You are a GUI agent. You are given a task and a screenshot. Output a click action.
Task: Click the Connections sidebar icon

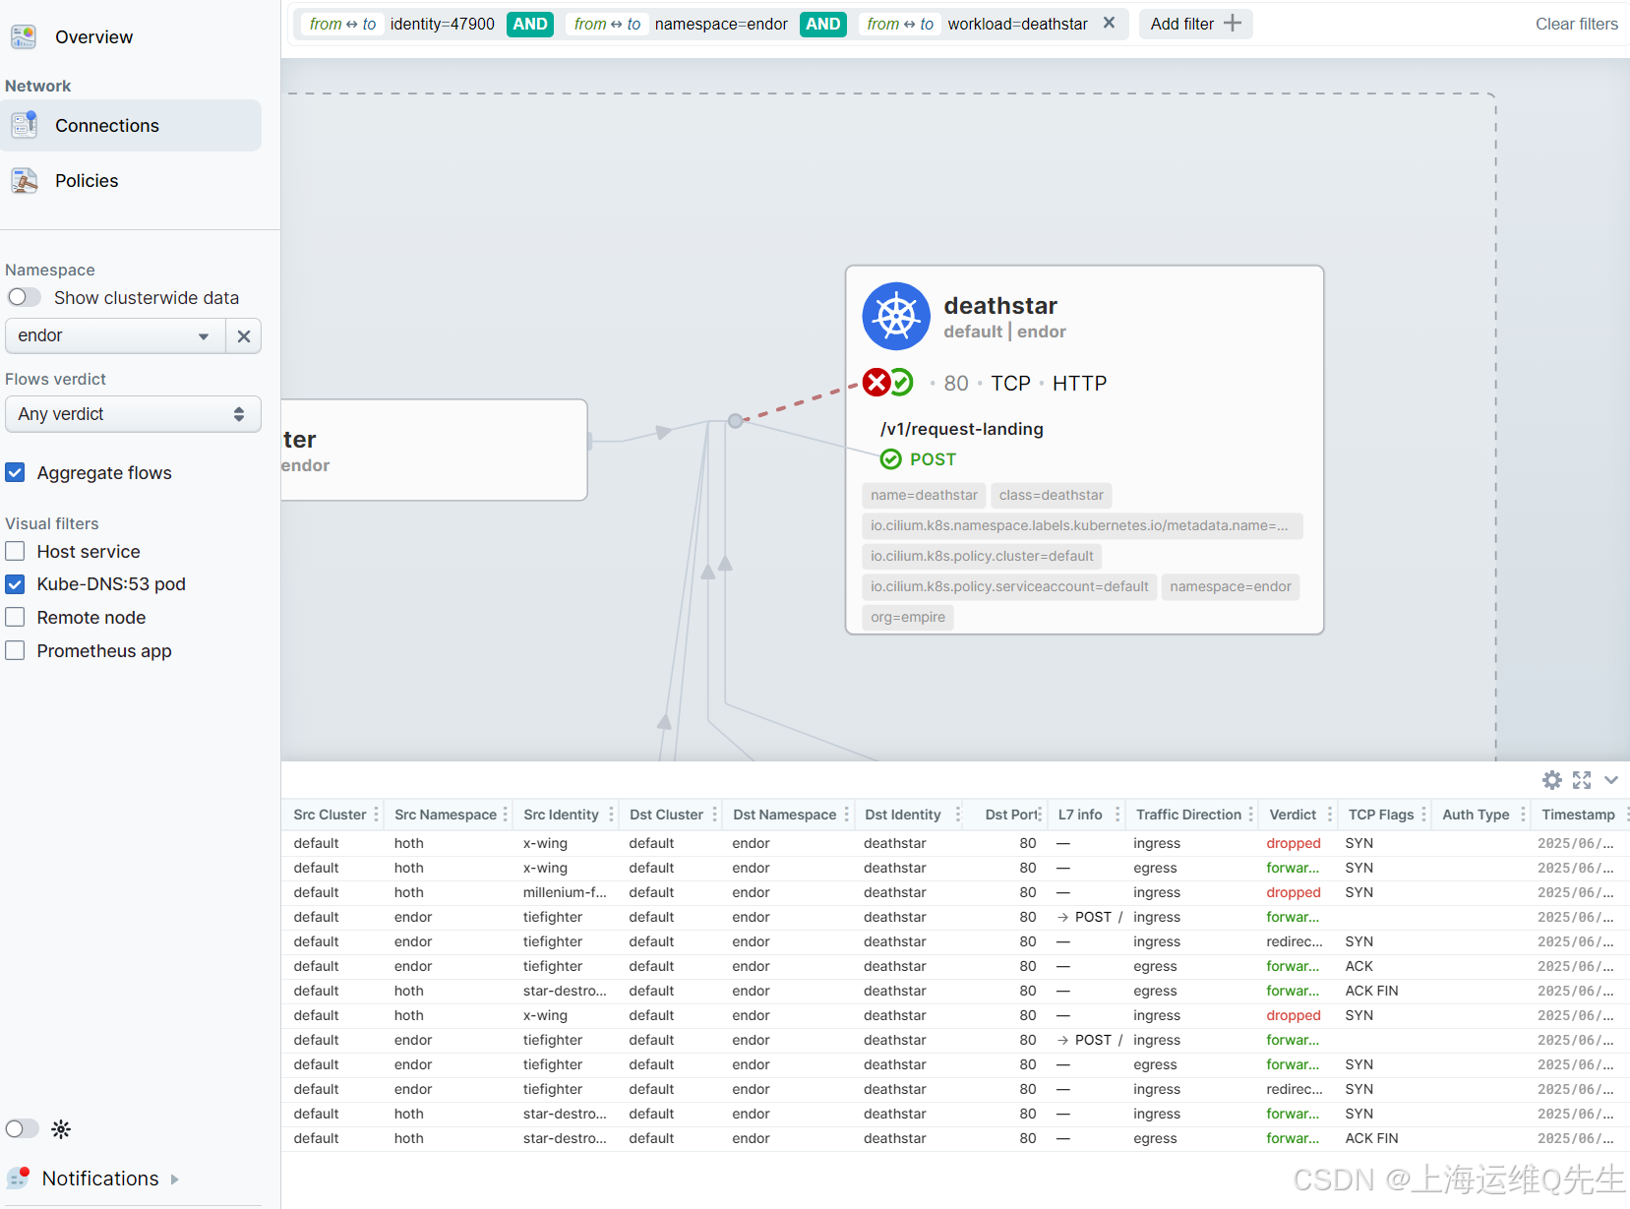24,126
